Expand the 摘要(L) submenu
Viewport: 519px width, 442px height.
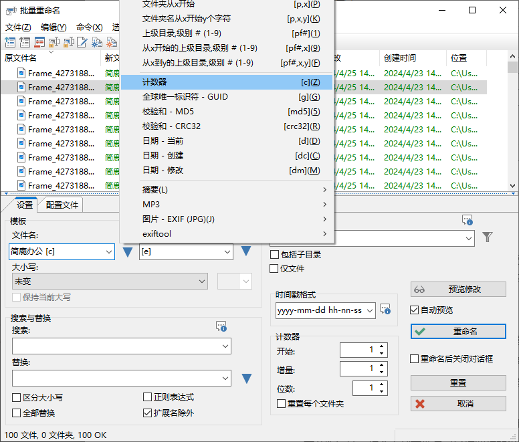tap(227, 189)
